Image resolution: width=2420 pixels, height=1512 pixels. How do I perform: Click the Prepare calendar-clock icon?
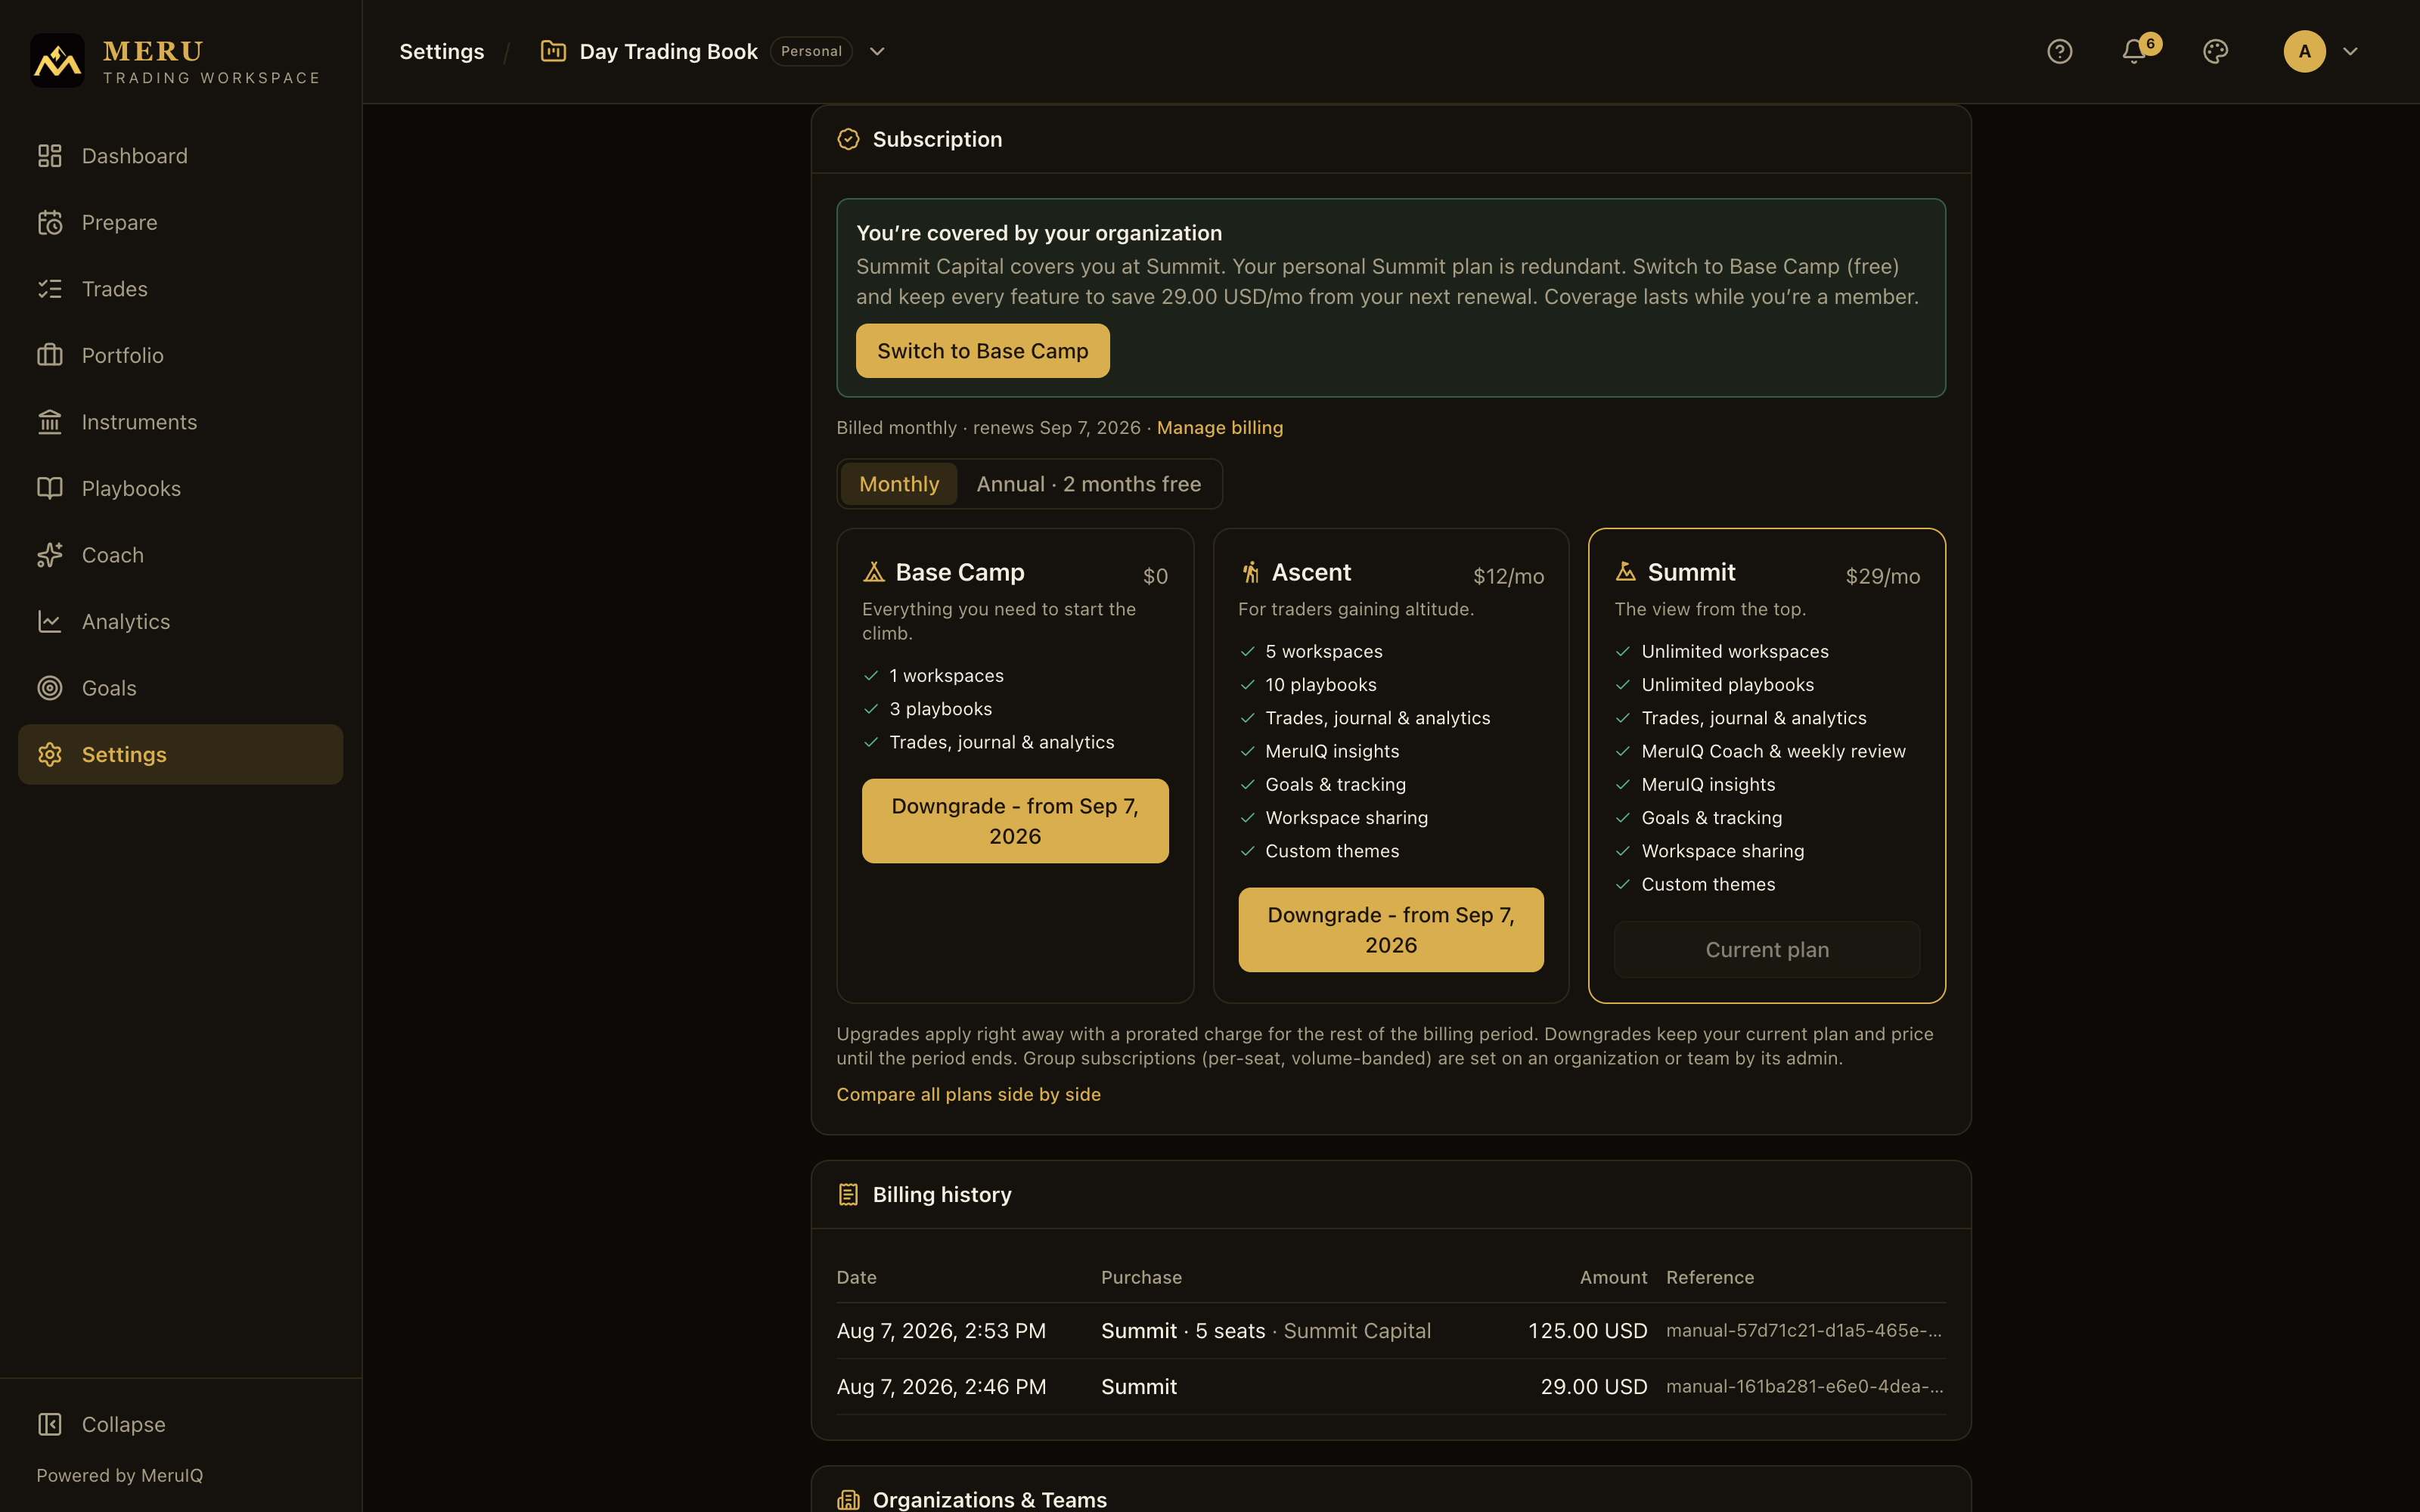tap(50, 222)
